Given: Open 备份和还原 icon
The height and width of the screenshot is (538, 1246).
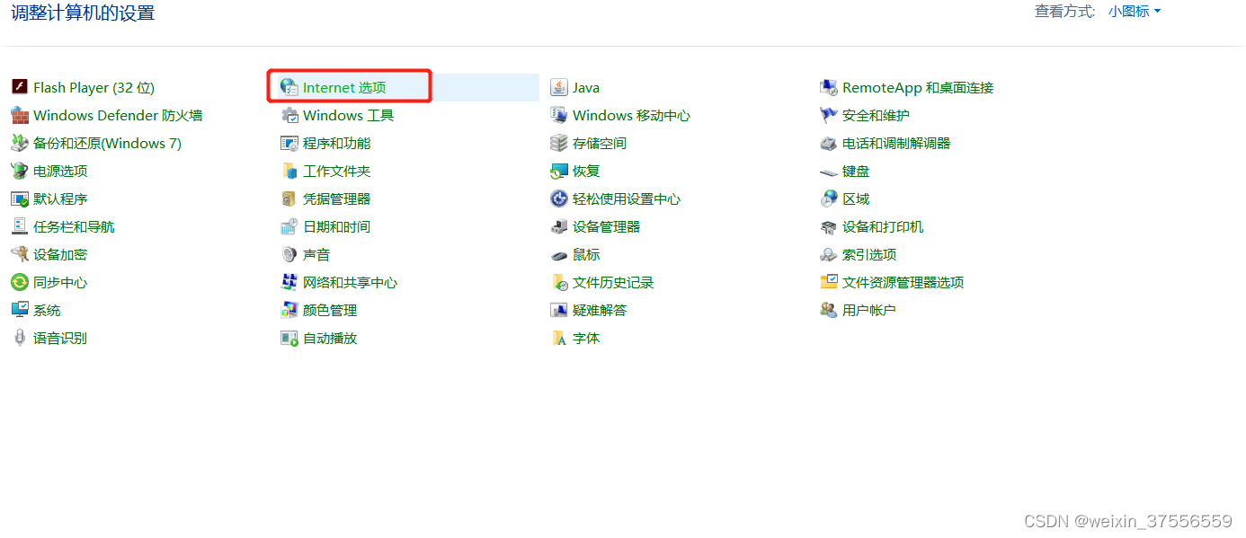Looking at the screenshot, I should [19, 143].
